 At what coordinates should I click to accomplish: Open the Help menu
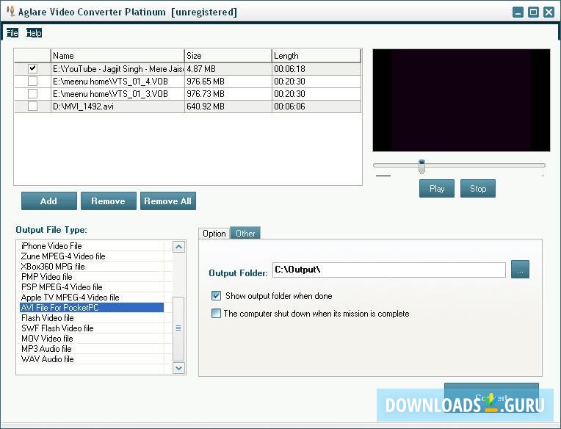(34, 33)
